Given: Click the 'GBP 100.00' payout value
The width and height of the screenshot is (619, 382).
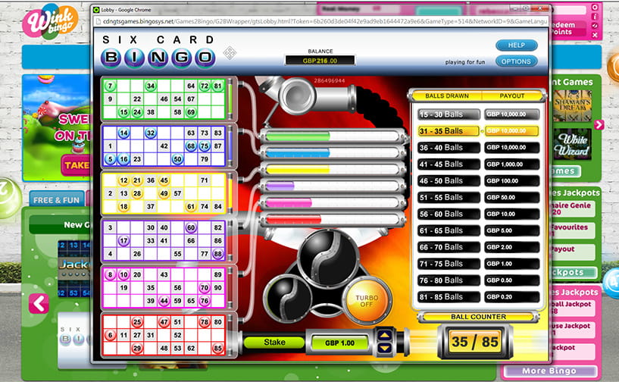Looking at the screenshot, I should (x=511, y=181).
